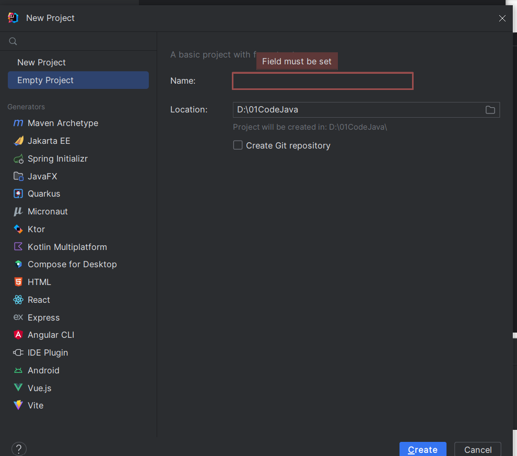Viewport: 517px width, 456px height.
Task: Select Empty Project in the left list
Action: [78, 80]
